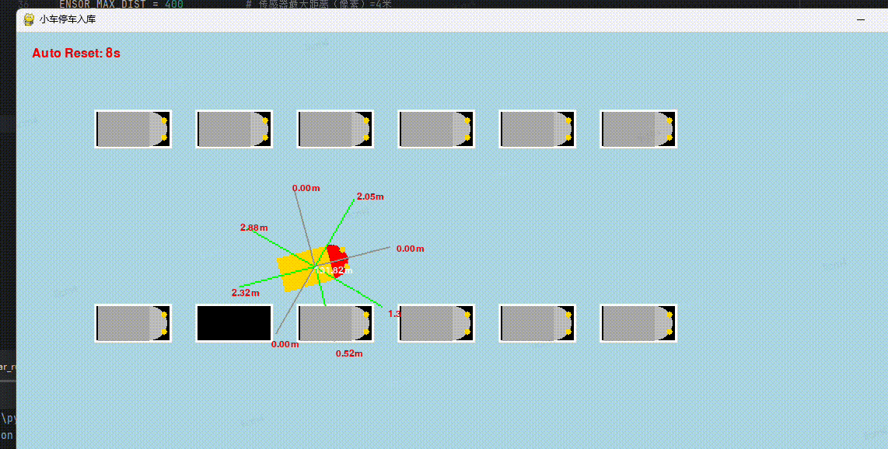Click the Auto Reset: 8s countdown text
The width and height of the screenshot is (888, 449).
[76, 53]
